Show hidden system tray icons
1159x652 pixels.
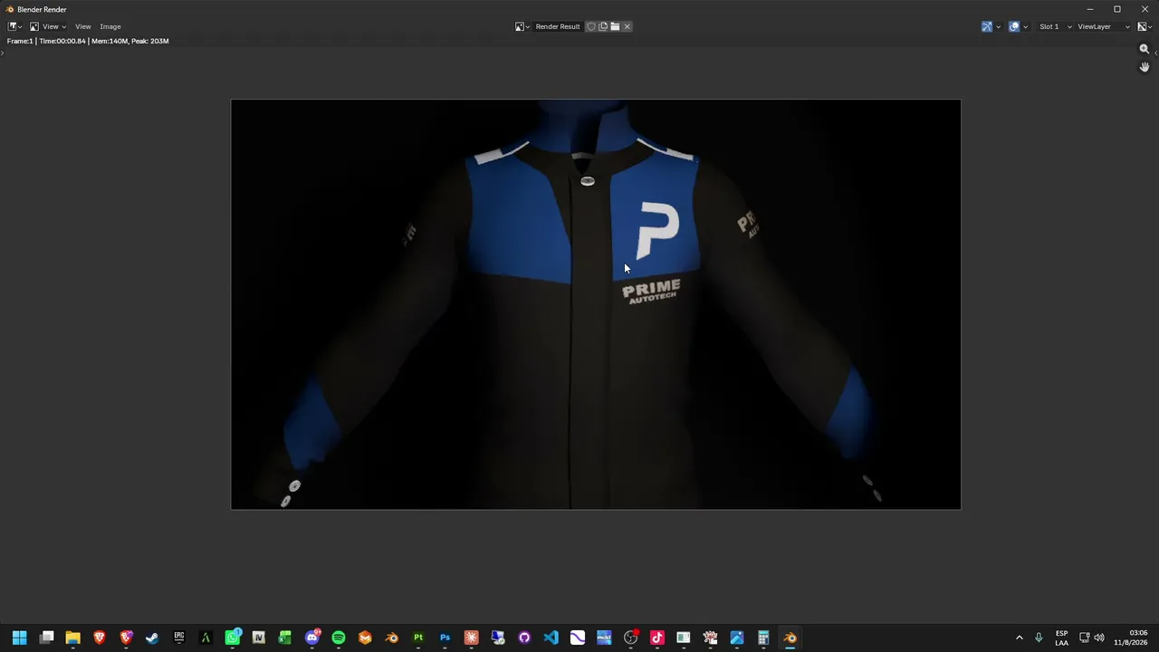coord(1020,638)
